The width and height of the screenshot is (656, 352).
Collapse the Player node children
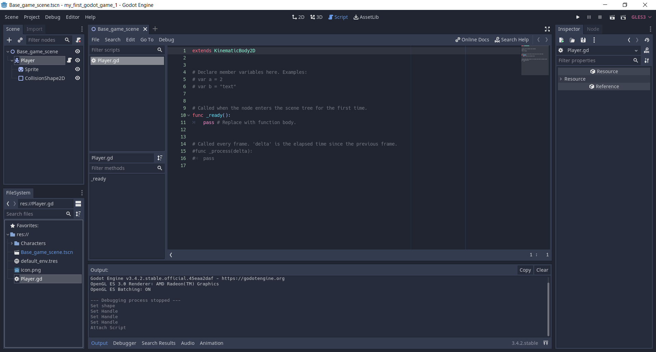(x=12, y=60)
